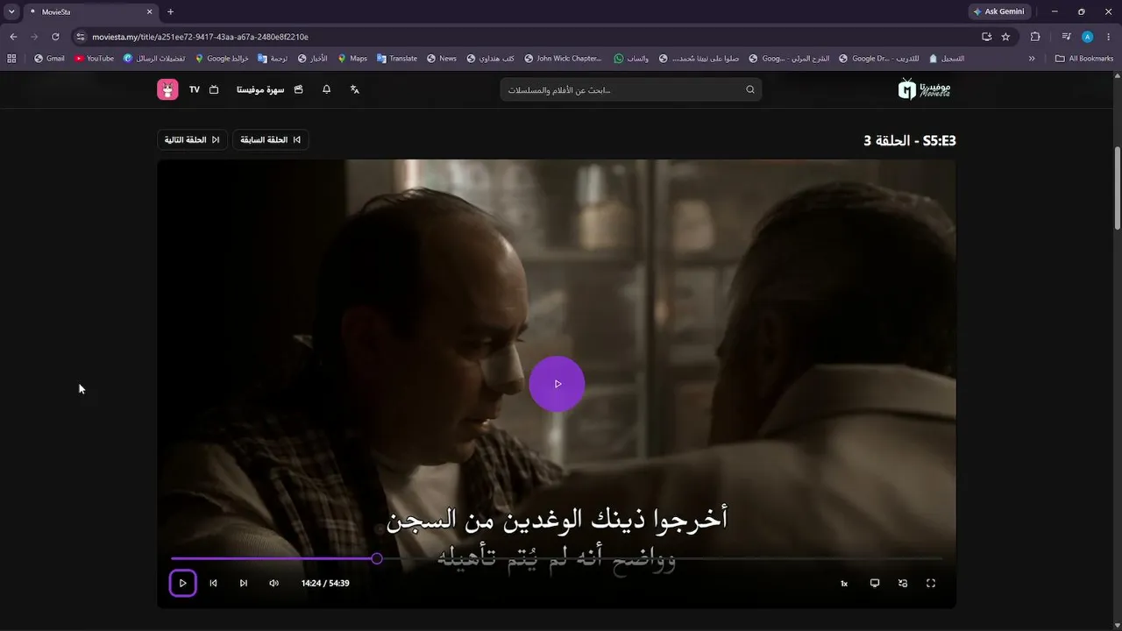Open the Google خرائط bookmark
This screenshot has height=631, width=1122.
pos(222,59)
